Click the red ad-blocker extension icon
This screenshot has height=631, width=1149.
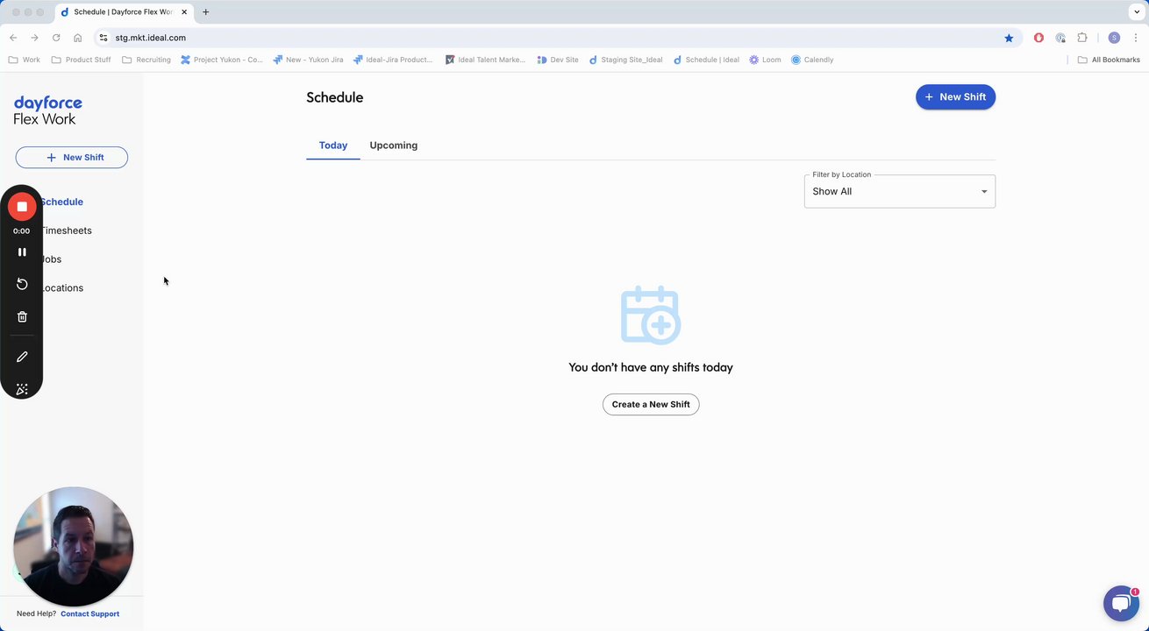point(1038,38)
